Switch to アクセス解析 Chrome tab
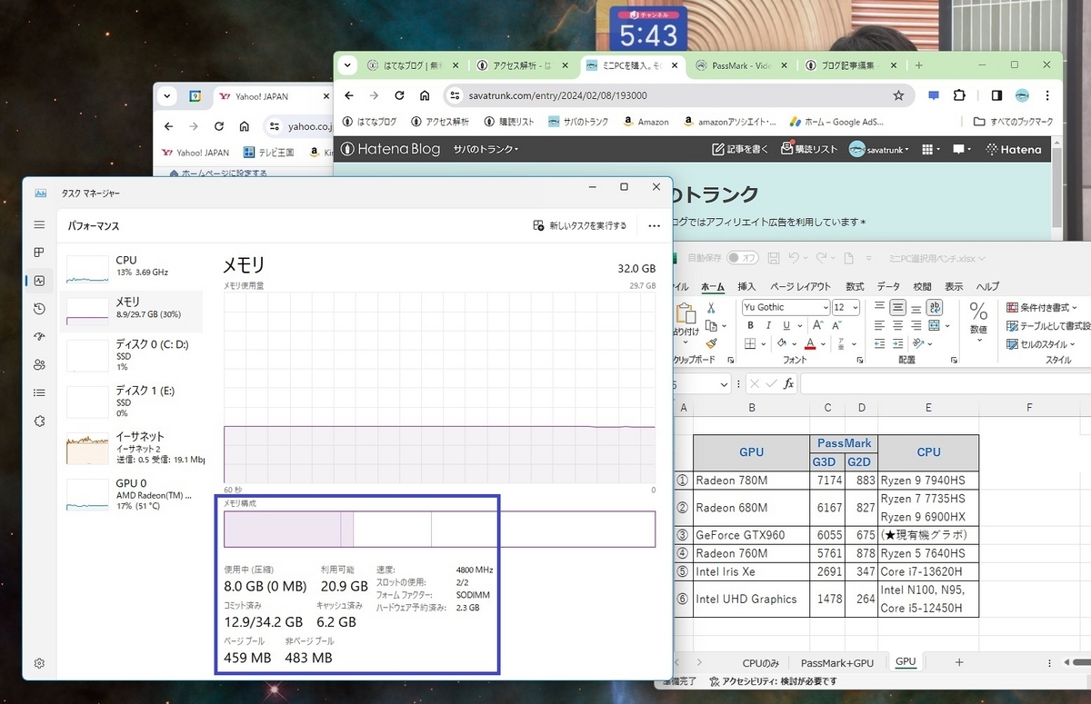 pos(521,65)
